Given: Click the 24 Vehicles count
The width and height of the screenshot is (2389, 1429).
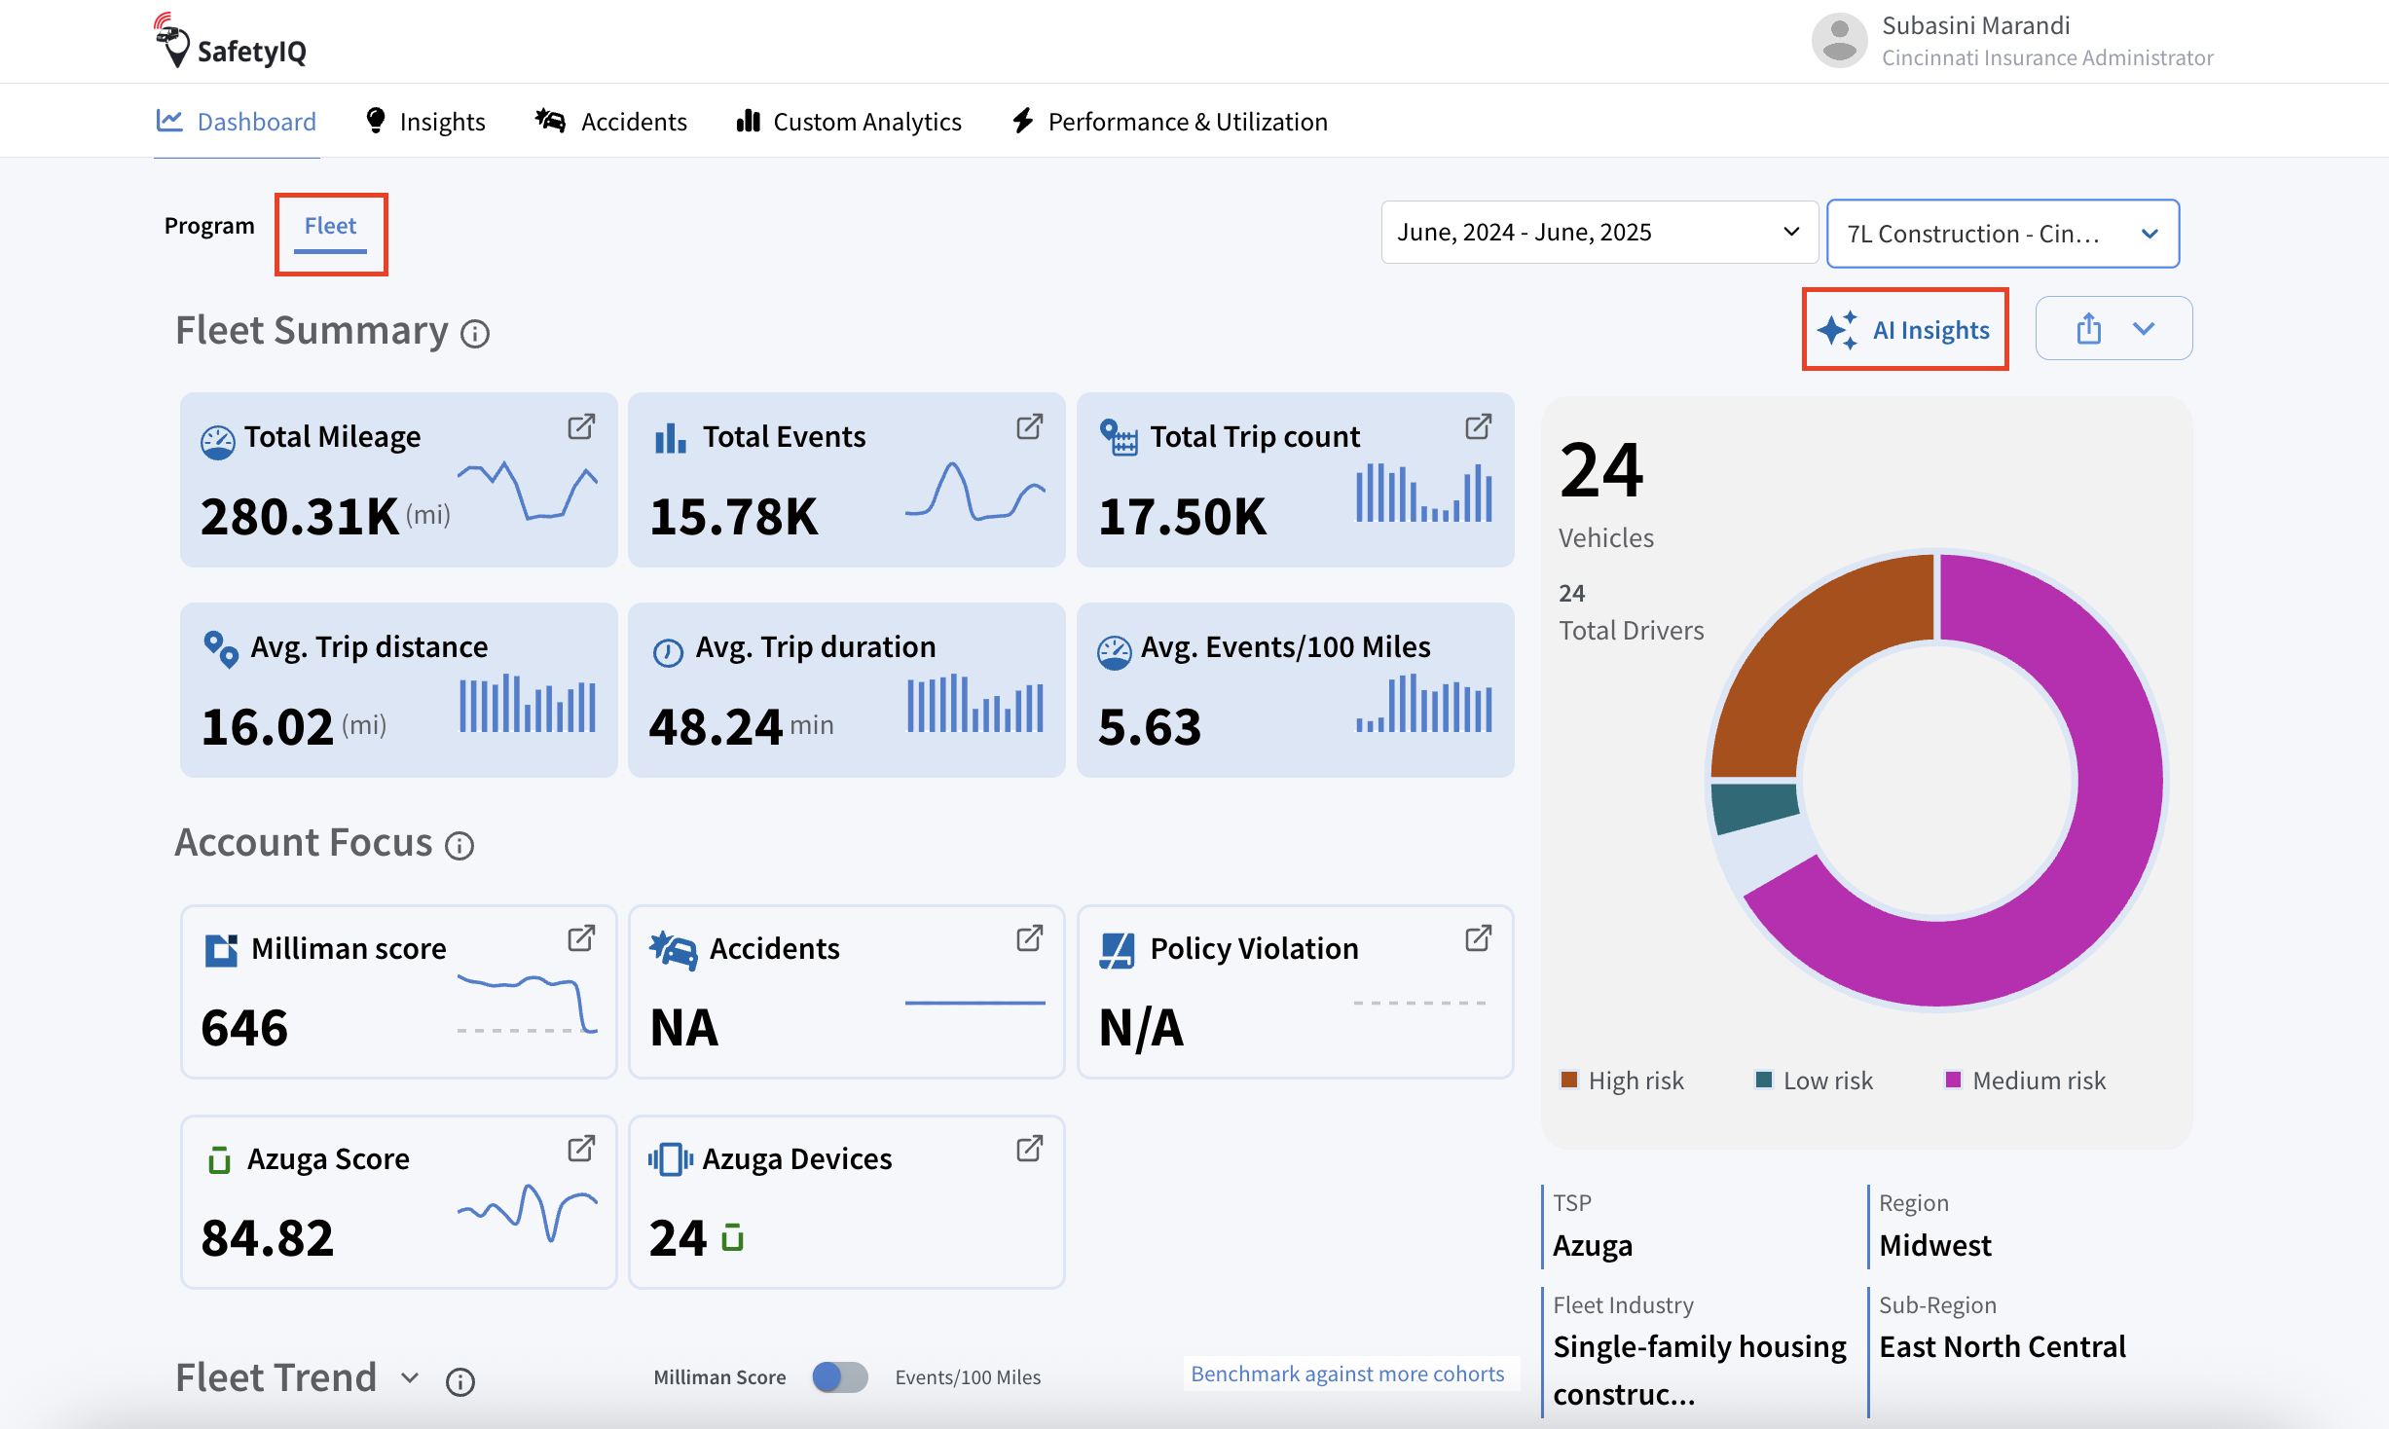Looking at the screenshot, I should click(x=1601, y=470).
